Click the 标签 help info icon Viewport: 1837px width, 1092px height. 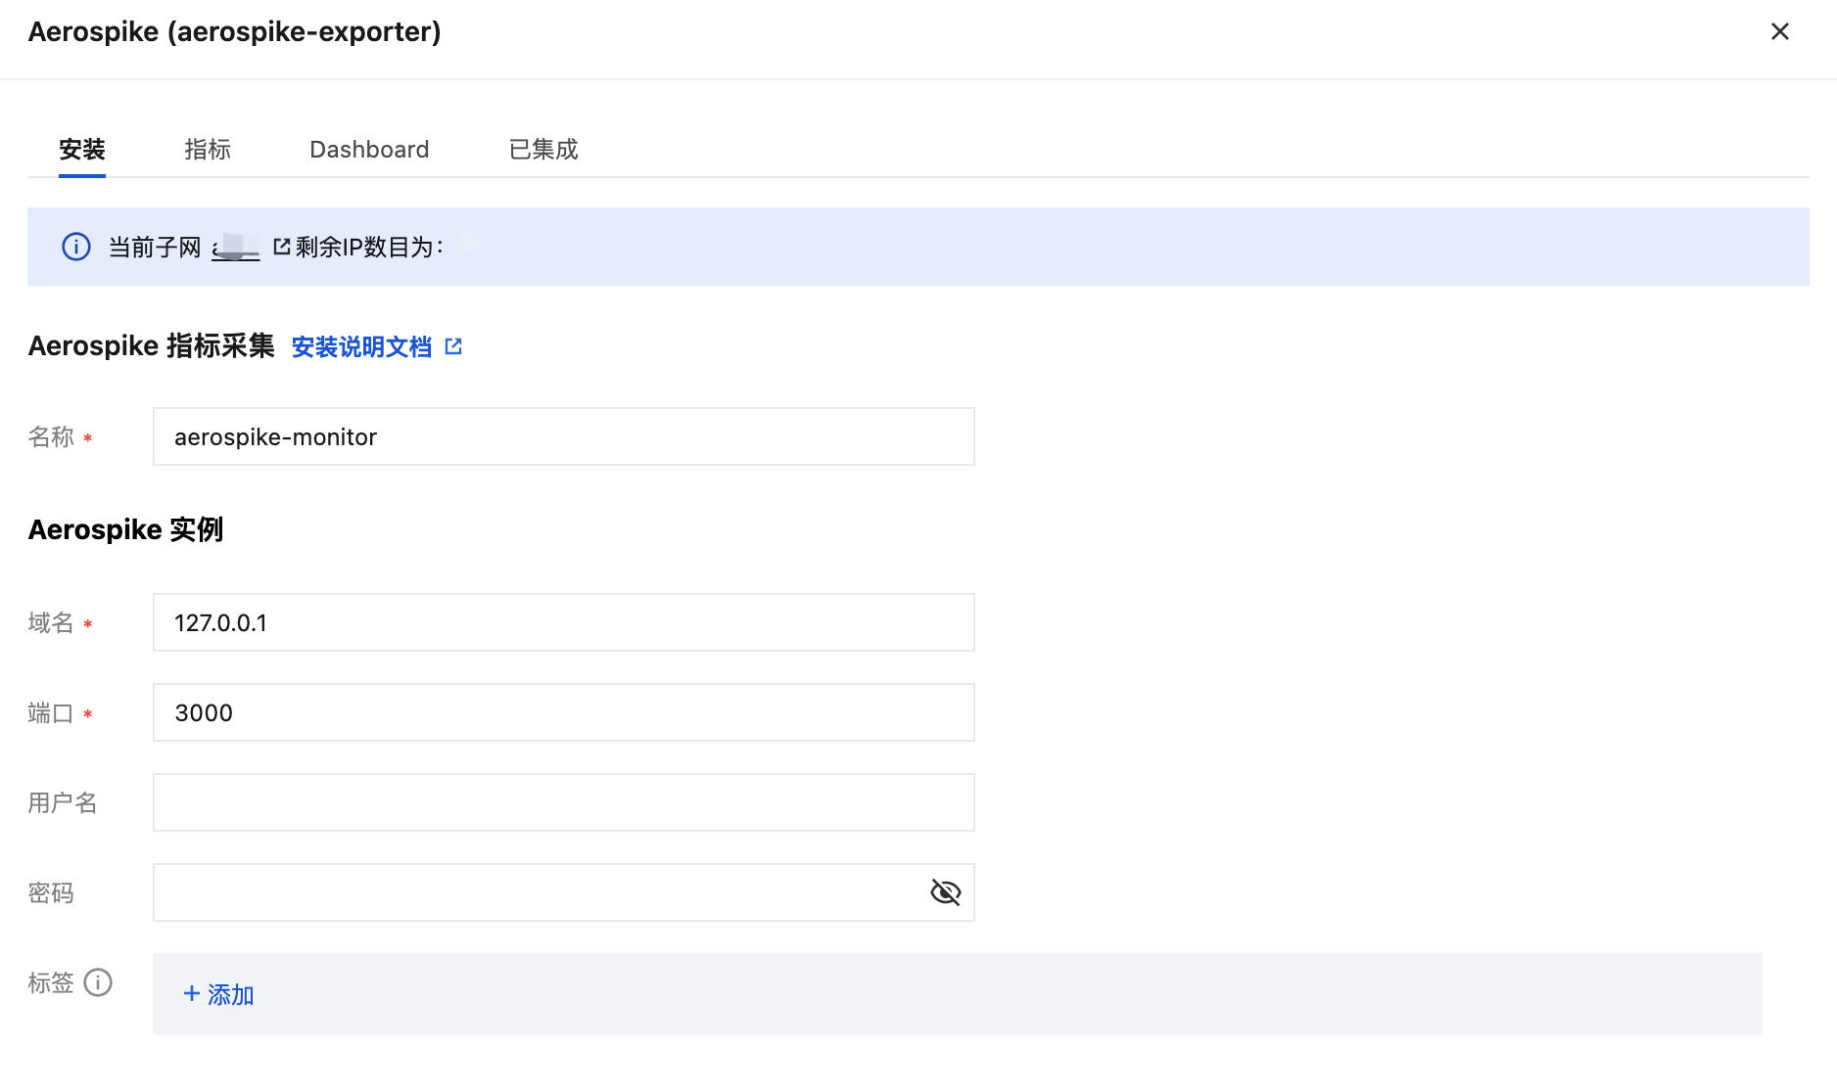pos(98,982)
